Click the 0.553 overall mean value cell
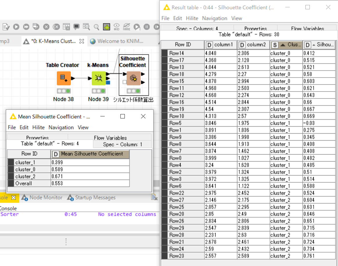The width and height of the screenshot is (338, 266). 90,183
